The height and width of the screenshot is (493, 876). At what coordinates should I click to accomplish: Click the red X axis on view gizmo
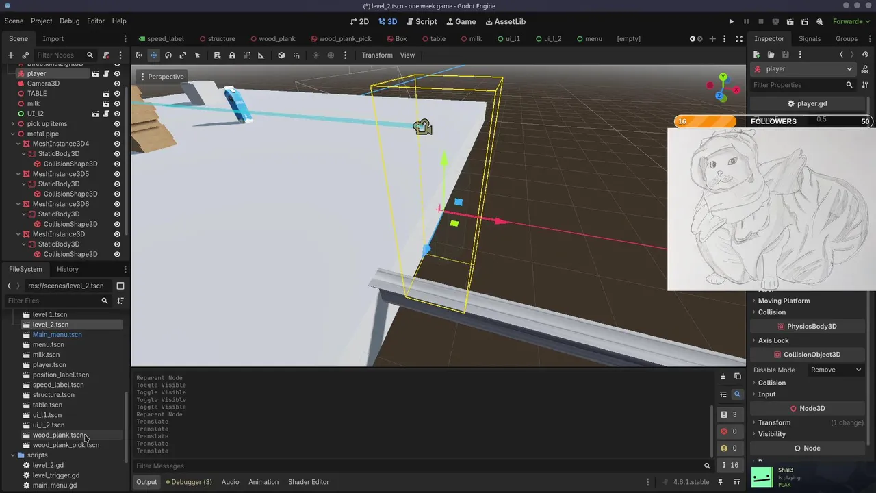click(736, 90)
